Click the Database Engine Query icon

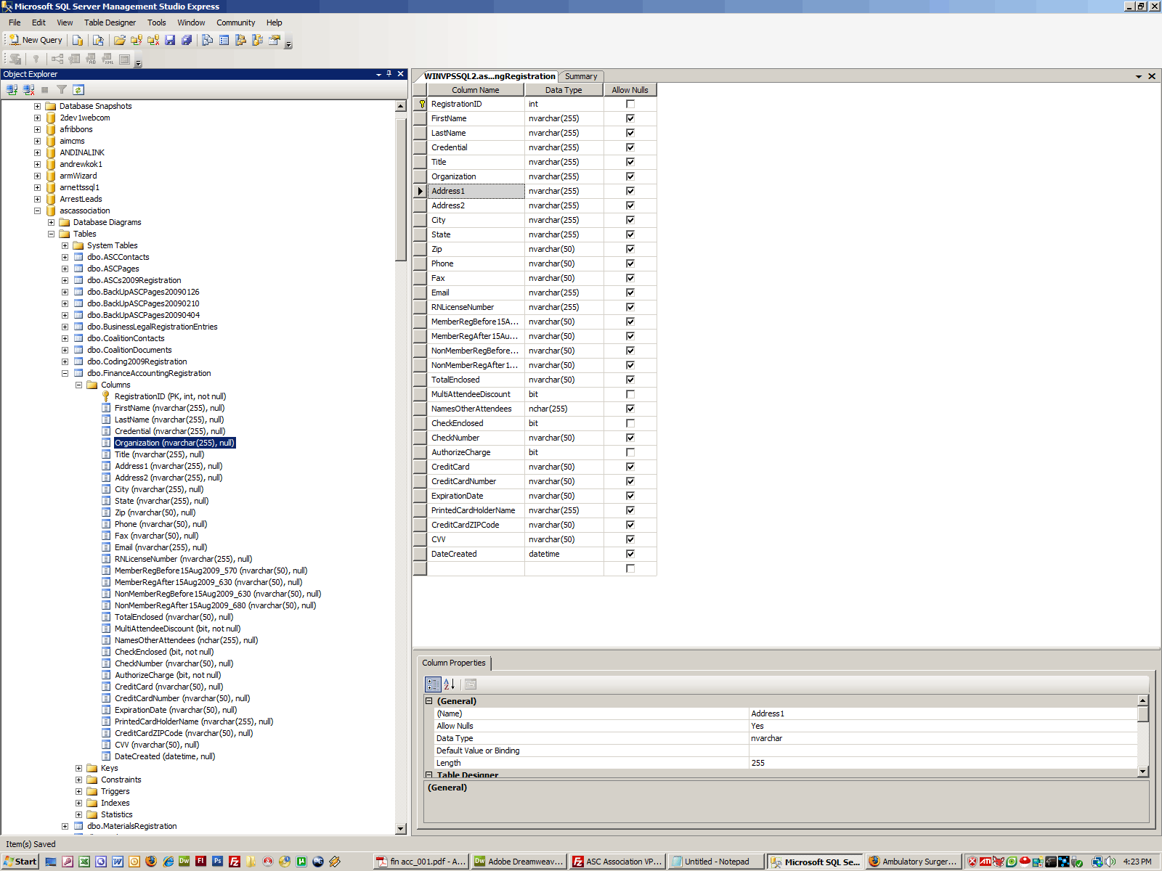[x=78, y=40]
